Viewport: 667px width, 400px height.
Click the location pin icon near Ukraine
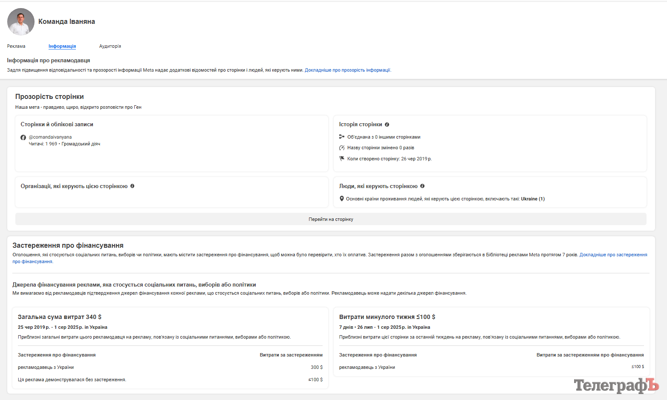(x=341, y=199)
